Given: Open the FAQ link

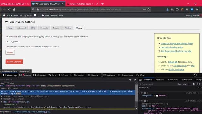Looking at the screenshot, I should [x=193, y=66].
